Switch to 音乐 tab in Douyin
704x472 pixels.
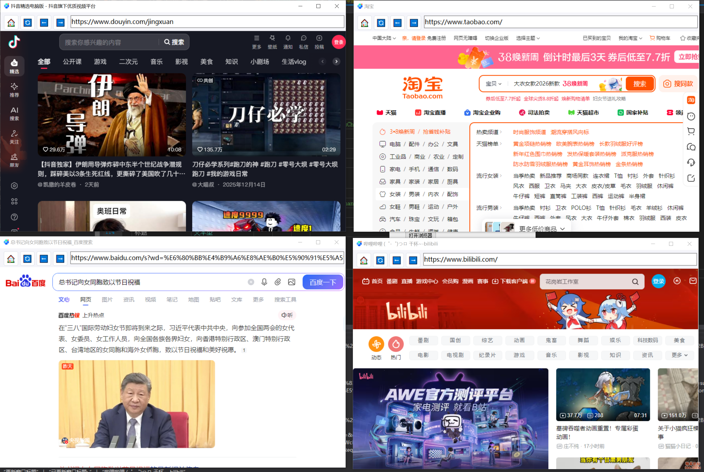coord(156,62)
